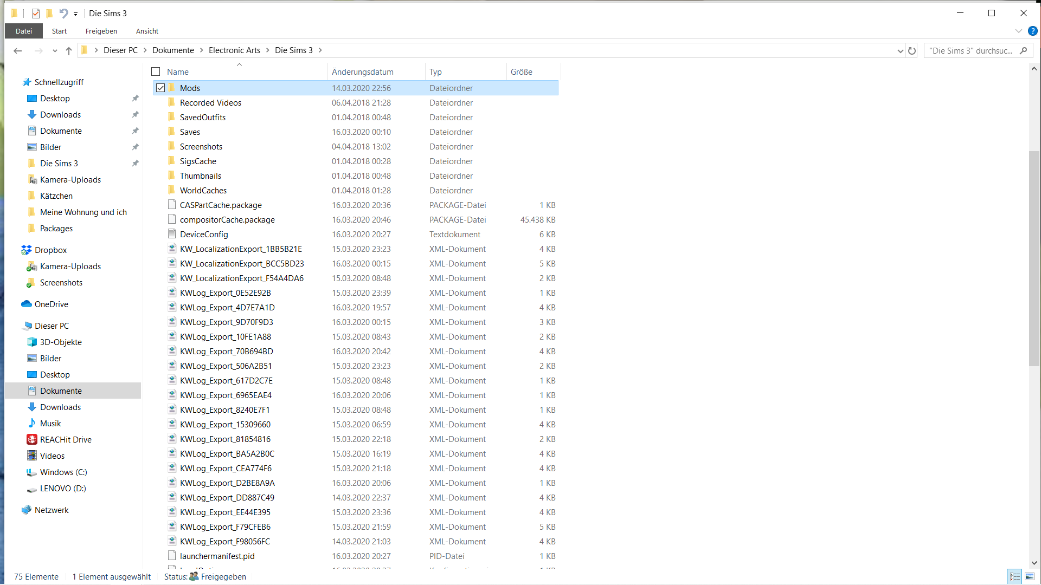Expand the ribbon with the chevron
1041x585 pixels.
[x=1019, y=31]
